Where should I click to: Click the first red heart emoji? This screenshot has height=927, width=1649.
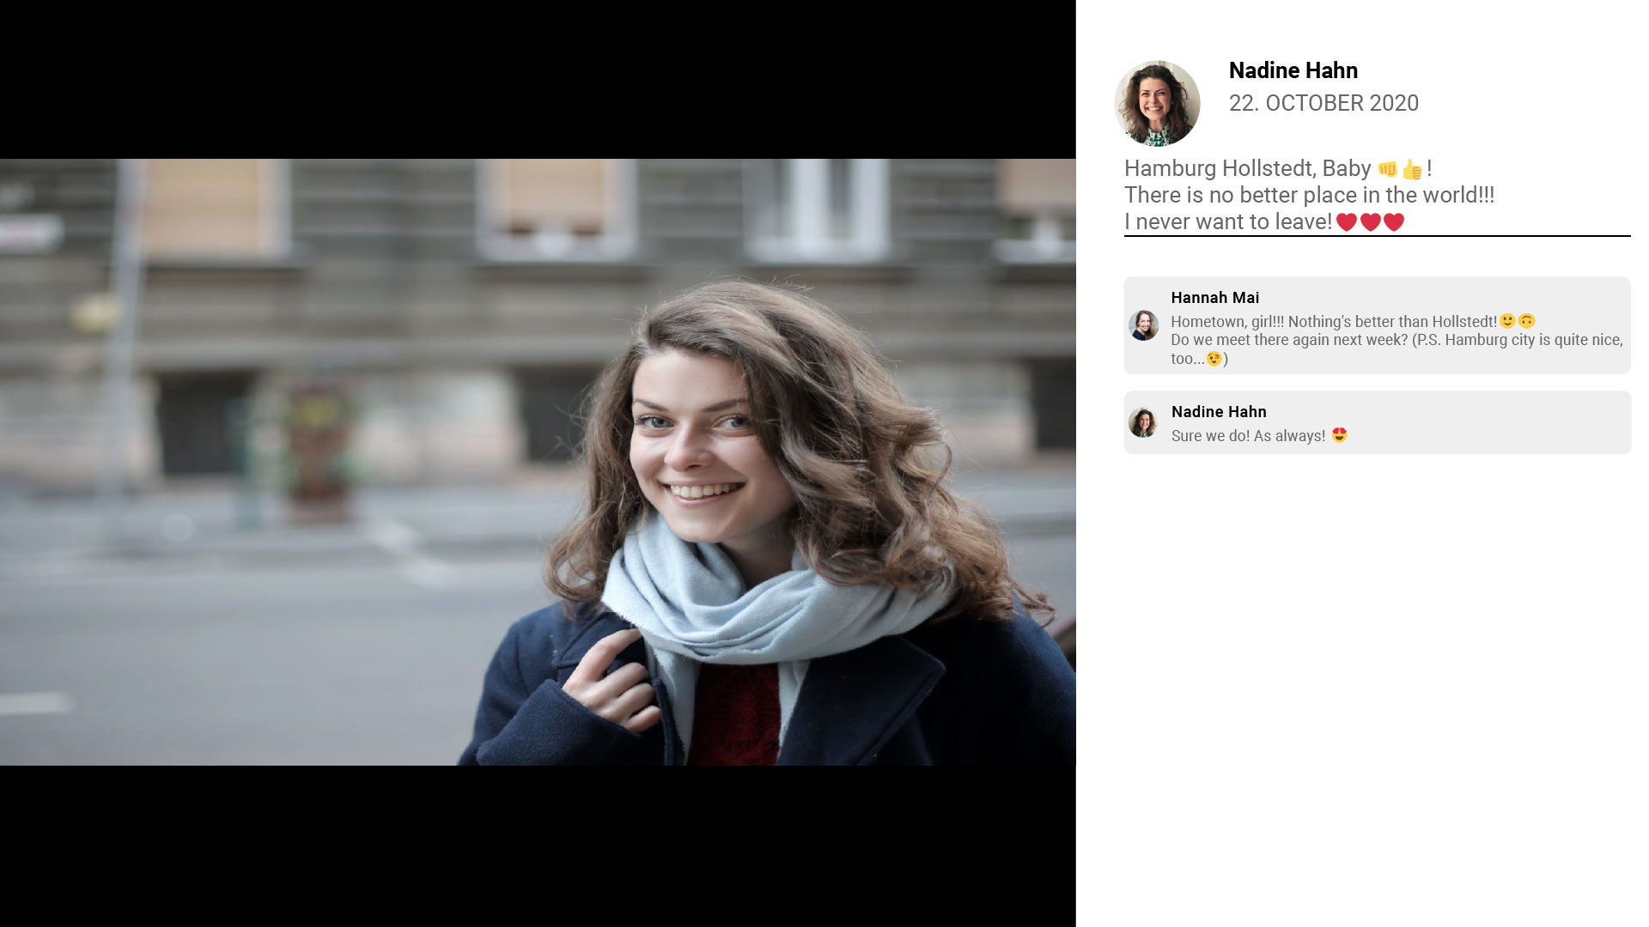1346,222
